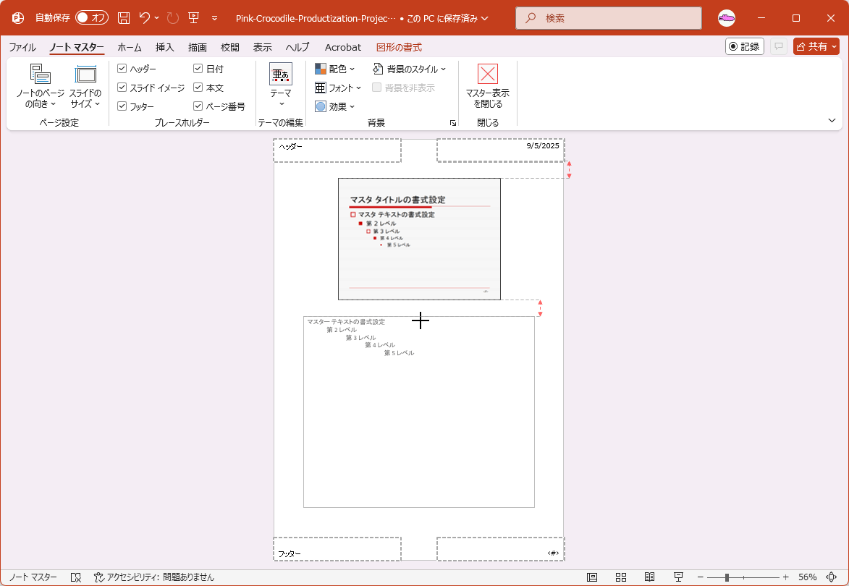
Task: Fit slide to current window icon
Action: [x=831, y=577]
